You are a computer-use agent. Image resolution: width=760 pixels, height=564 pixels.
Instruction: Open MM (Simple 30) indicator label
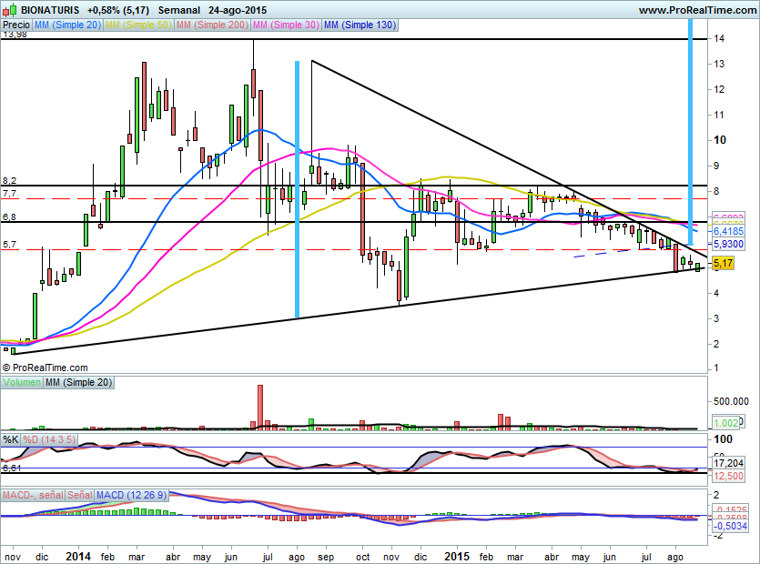[286, 25]
